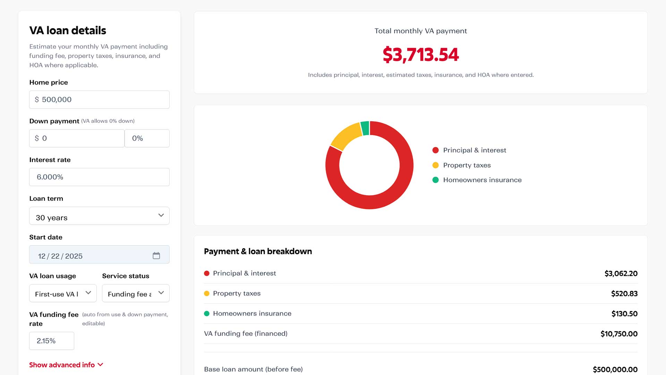
Task: Open the VA loan usage dropdown
Action: coord(62,293)
